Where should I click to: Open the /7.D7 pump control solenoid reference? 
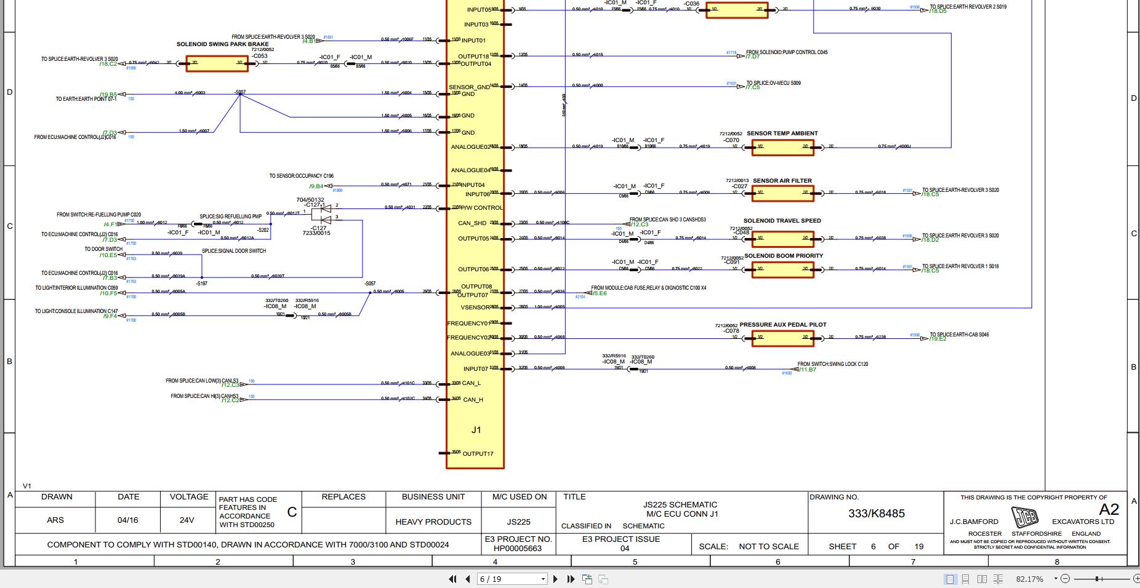tap(752, 56)
